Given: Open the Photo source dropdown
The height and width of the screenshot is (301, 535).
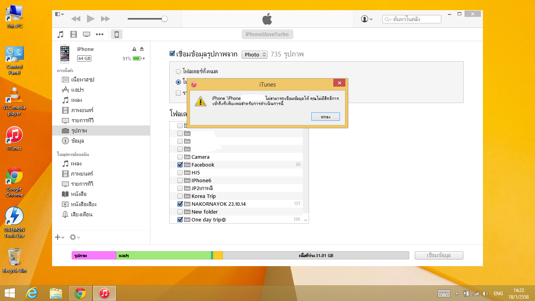Looking at the screenshot, I should 255,54.
